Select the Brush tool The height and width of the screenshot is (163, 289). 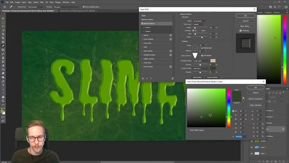coord(3,54)
